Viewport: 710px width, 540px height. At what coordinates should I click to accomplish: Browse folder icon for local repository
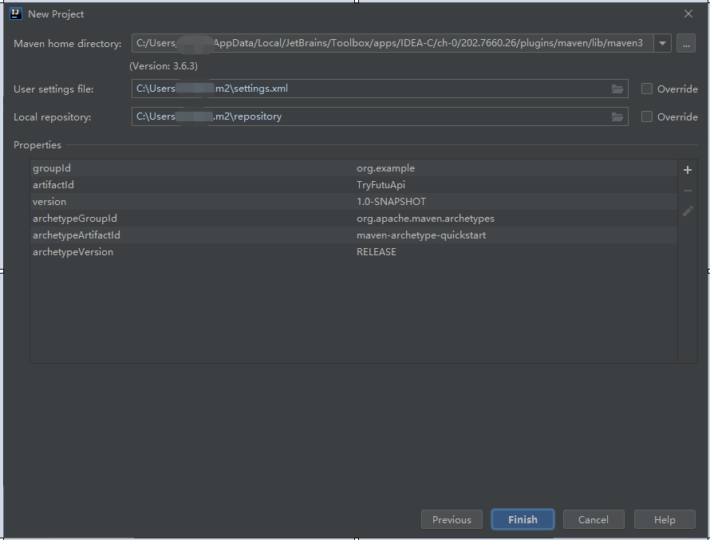click(x=617, y=116)
